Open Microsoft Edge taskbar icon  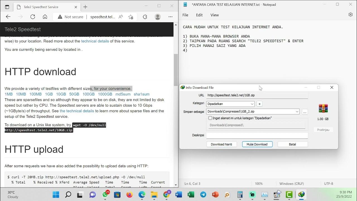(x=142, y=195)
